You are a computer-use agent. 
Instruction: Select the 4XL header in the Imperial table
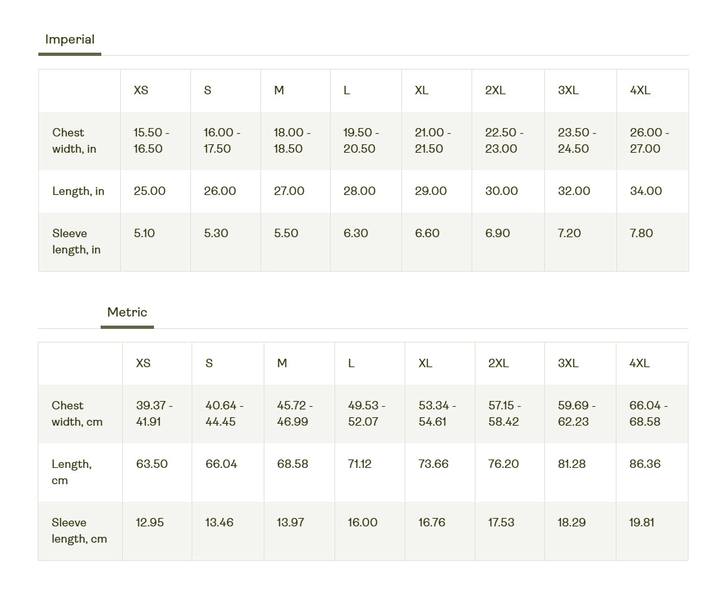(x=640, y=90)
